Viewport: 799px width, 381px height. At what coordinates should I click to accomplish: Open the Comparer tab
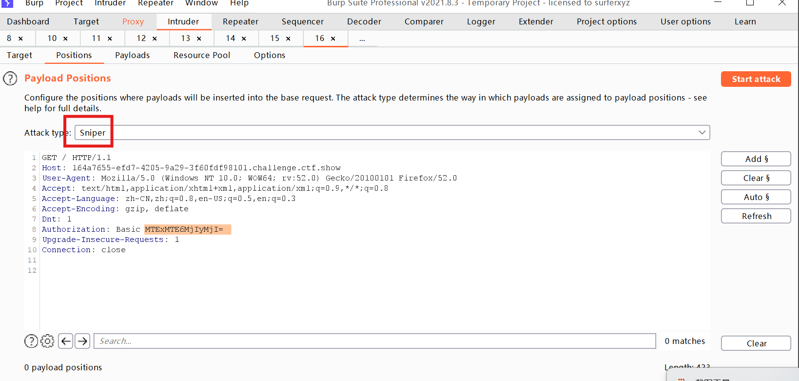click(424, 21)
